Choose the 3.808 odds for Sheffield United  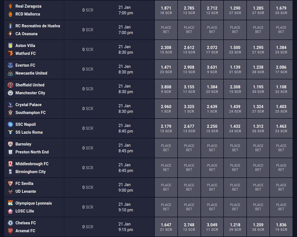pyautogui.click(x=166, y=89)
